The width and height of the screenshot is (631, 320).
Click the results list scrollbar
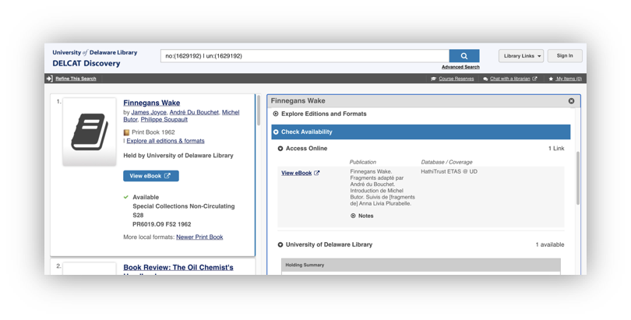point(259,111)
